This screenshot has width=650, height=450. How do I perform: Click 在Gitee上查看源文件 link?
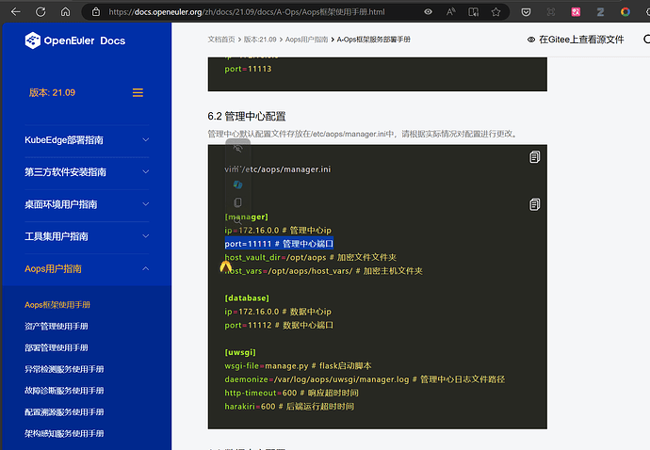click(575, 40)
